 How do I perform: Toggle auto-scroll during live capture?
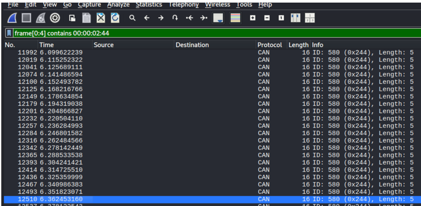point(219,19)
